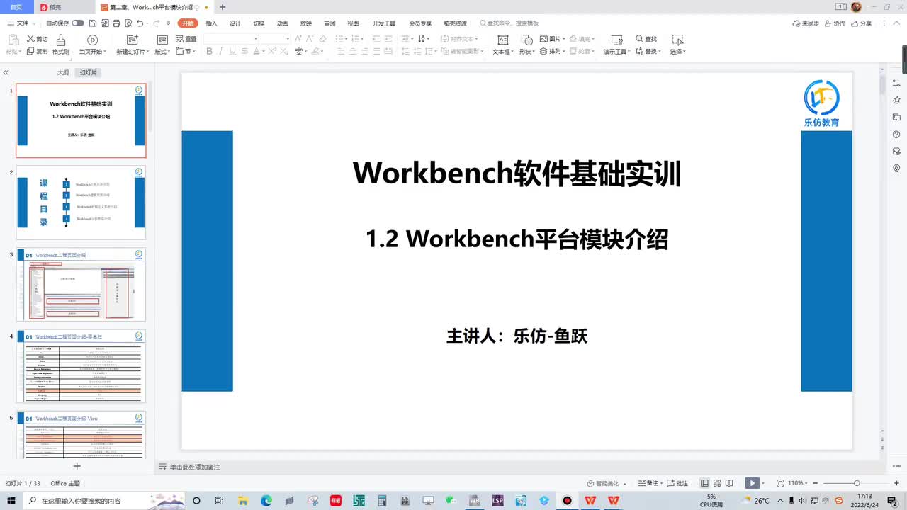Open the Insert (插入) ribbon tab
Image resolution: width=907 pixels, height=510 pixels.
(211, 23)
